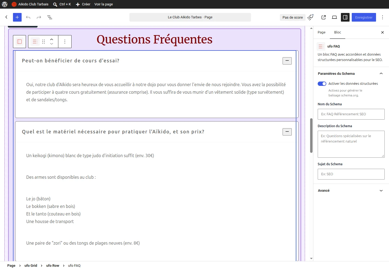Select Page in the breadcrumb
Viewport: 389px width, 270px height.
pos(11,266)
